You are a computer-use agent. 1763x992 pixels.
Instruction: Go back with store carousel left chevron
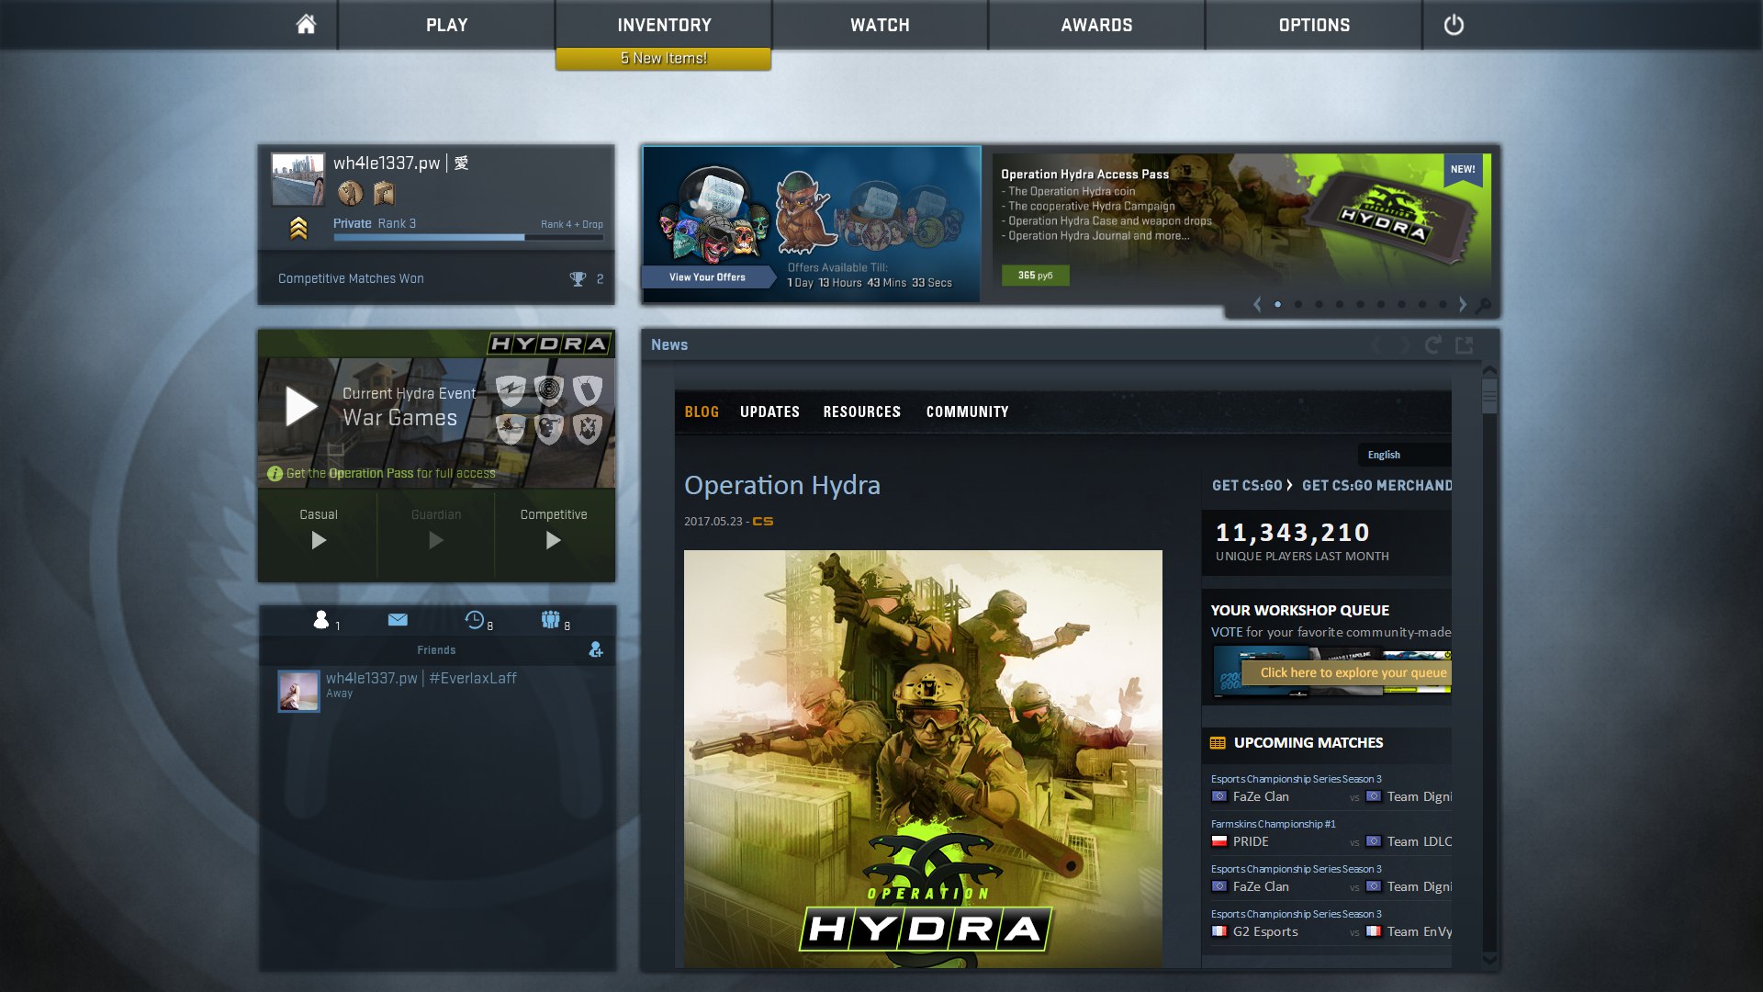pos(1257,304)
